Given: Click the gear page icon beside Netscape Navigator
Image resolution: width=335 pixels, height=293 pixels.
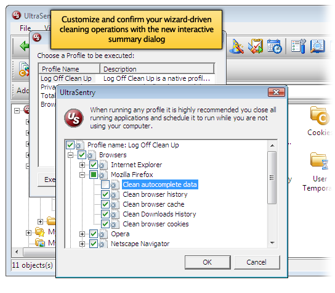Looking at the screenshot, I should [x=103, y=244].
